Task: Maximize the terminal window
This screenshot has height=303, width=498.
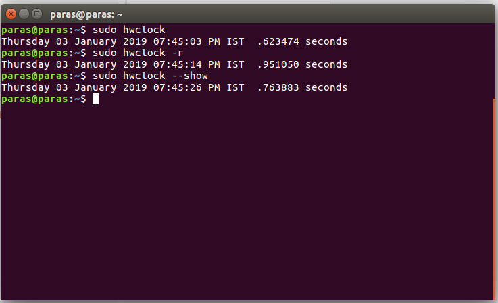Action: (36, 13)
